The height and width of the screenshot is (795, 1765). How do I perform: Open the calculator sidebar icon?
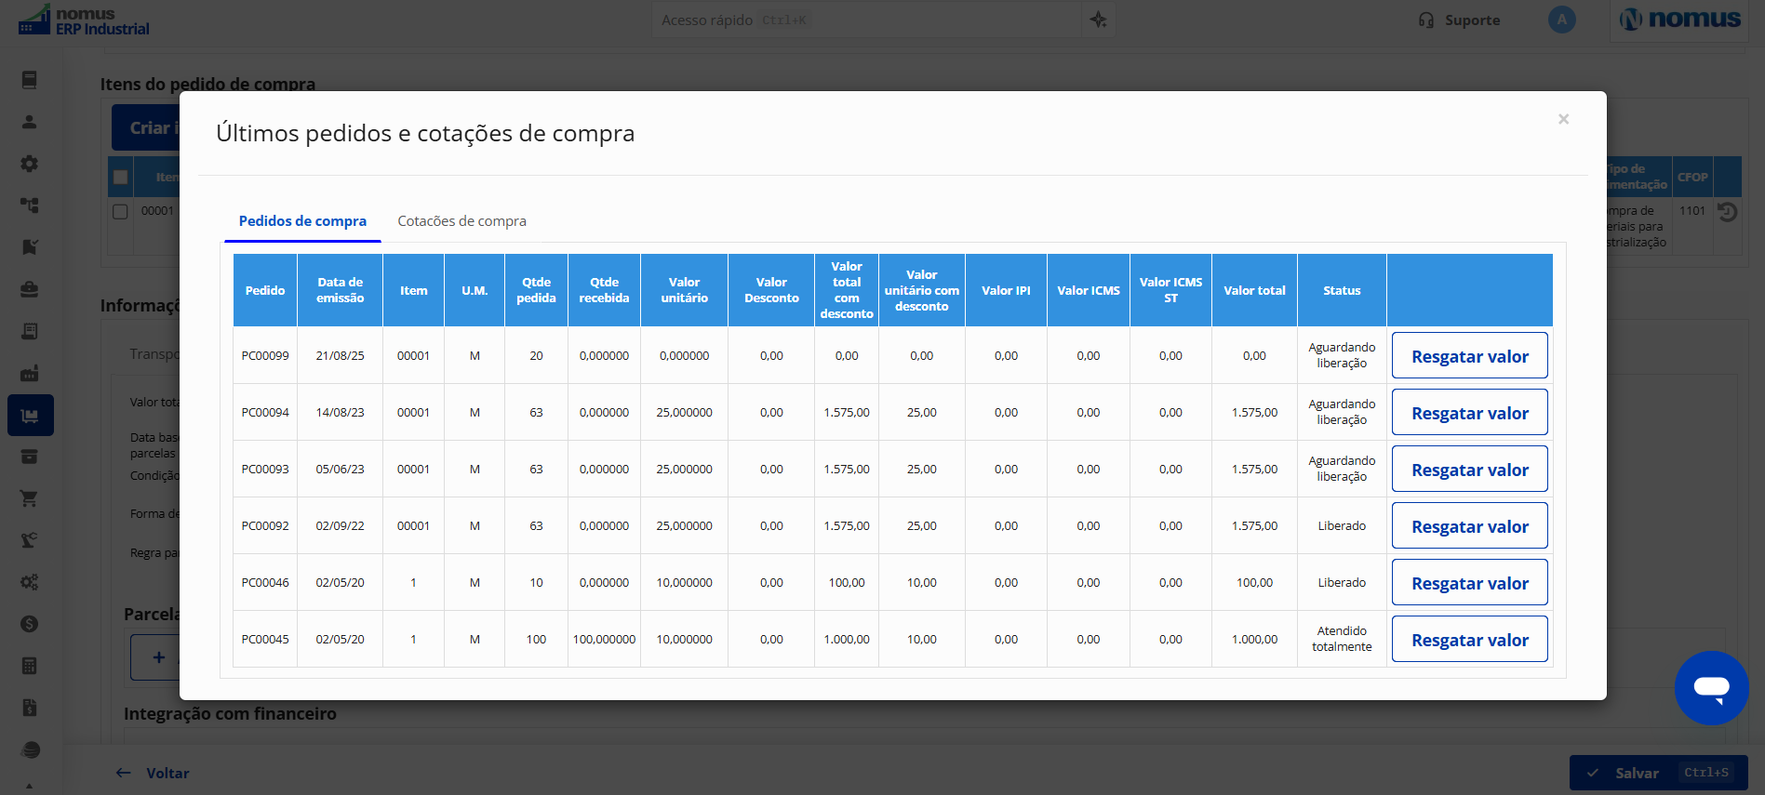(x=30, y=666)
